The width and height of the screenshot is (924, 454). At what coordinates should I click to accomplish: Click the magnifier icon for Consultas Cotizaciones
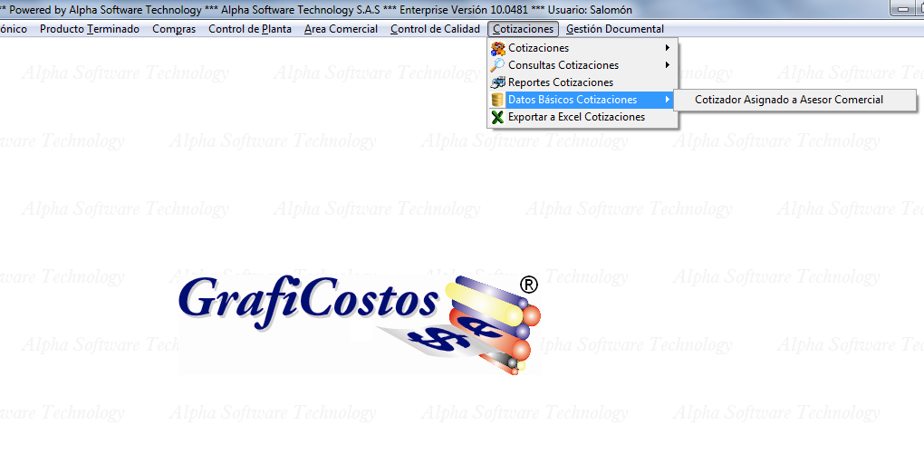(497, 65)
